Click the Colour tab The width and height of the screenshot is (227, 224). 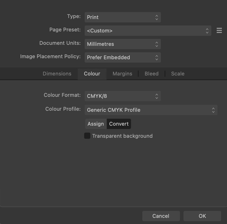[92, 74]
